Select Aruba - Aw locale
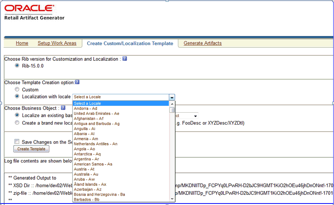This screenshot has height=205, width=334. (121, 179)
